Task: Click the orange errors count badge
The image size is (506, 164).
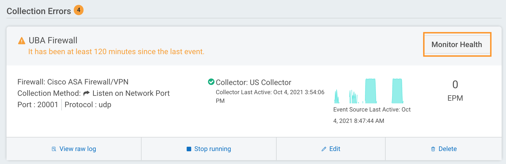Action: pos(79,10)
